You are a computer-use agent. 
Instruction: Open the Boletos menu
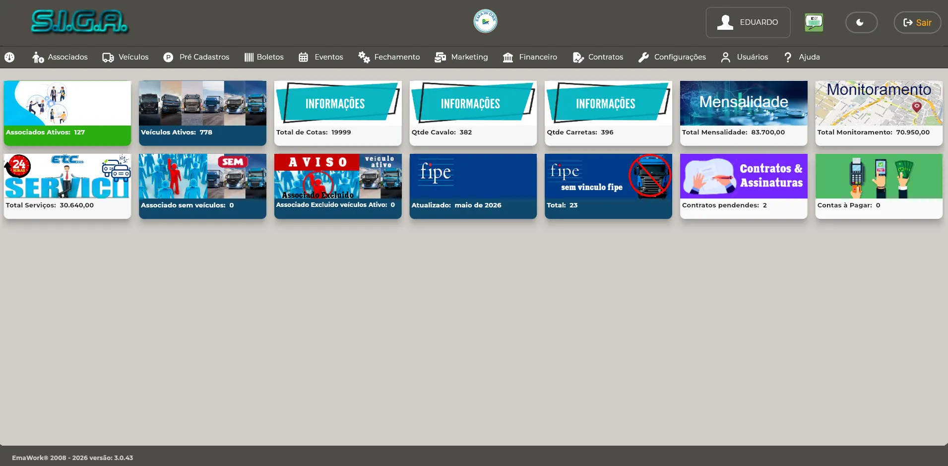pos(264,58)
